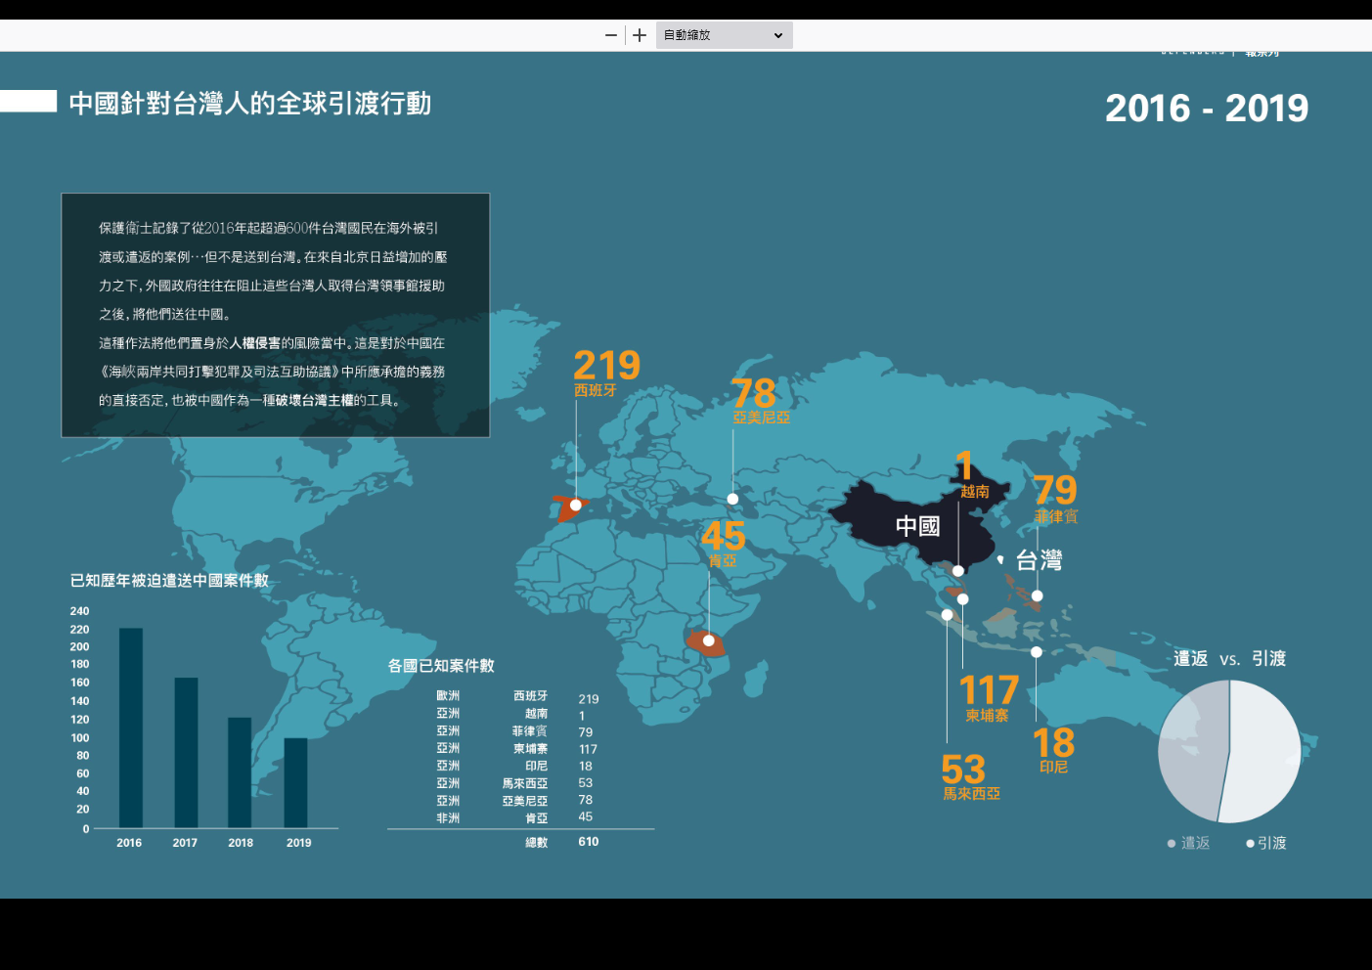The height and width of the screenshot is (970, 1372).
Task: Click the 柬埔寨 row in the cases table
Action: coord(518,749)
